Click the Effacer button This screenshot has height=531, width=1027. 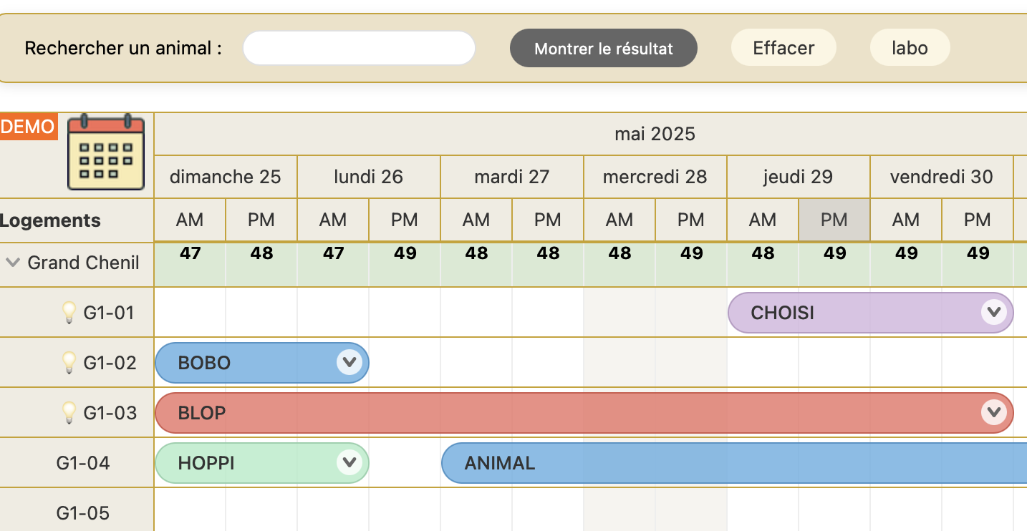tap(783, 48)
